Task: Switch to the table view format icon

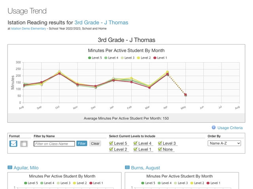Action: pyautogui.click(x=24, y=144)
